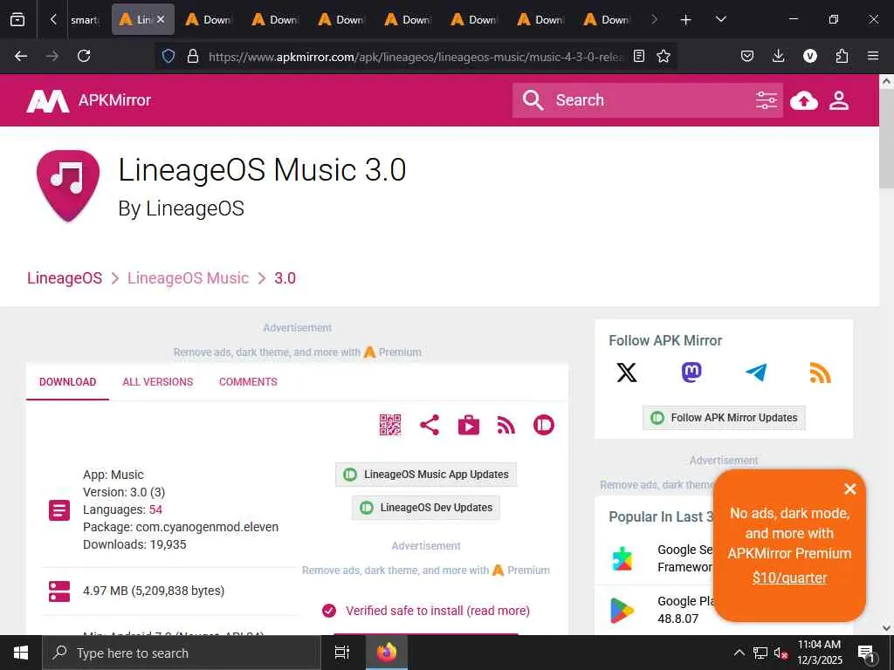Click the 3.0 breadcrumb link
Viewport: 894px width, 670px height.
pos(285,278)
